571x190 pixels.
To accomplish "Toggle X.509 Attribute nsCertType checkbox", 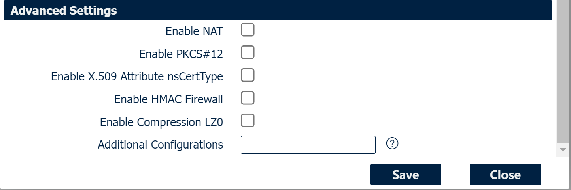I will tap(248, 75).
